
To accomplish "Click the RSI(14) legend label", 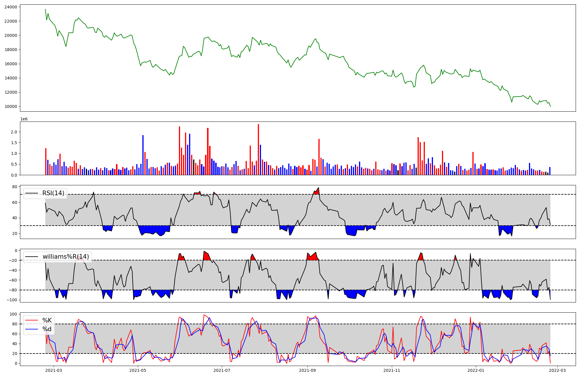I will (53, 193).
